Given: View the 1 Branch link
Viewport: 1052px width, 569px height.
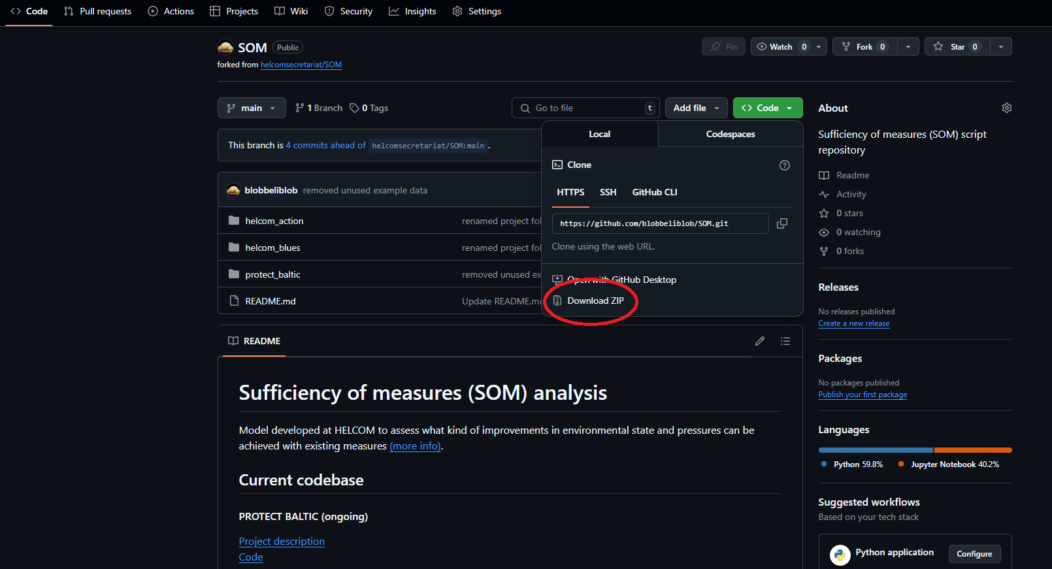Looking at the screenshot, I should 319,108.
